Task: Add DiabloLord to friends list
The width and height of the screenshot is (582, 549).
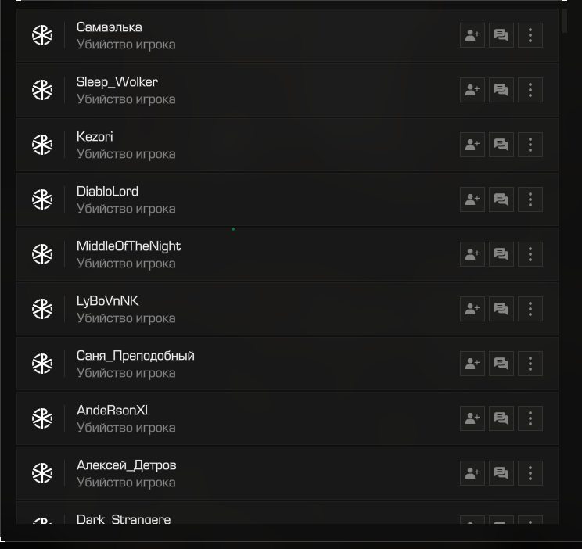Action: pyautogui.click(x=472, y=199)
